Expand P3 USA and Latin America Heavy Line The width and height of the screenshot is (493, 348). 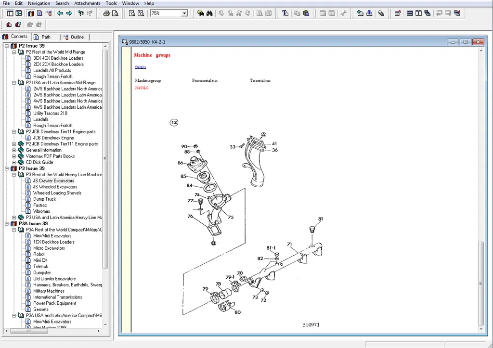pos(14,218)
